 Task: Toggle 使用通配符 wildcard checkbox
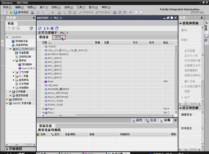point(182,71)
